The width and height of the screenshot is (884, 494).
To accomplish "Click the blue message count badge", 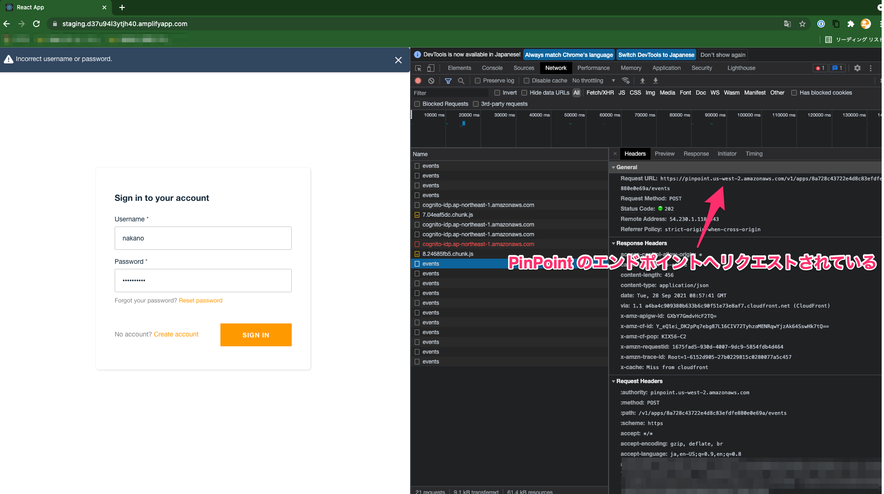I will click(x=837, y=68).
